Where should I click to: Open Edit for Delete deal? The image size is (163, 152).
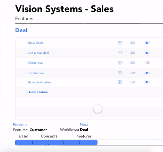coord(133,62)
